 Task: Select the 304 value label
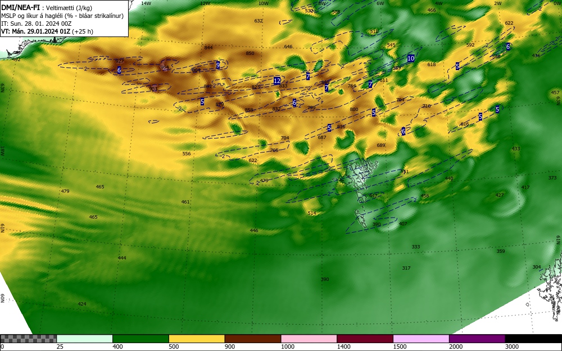point(537,267)
